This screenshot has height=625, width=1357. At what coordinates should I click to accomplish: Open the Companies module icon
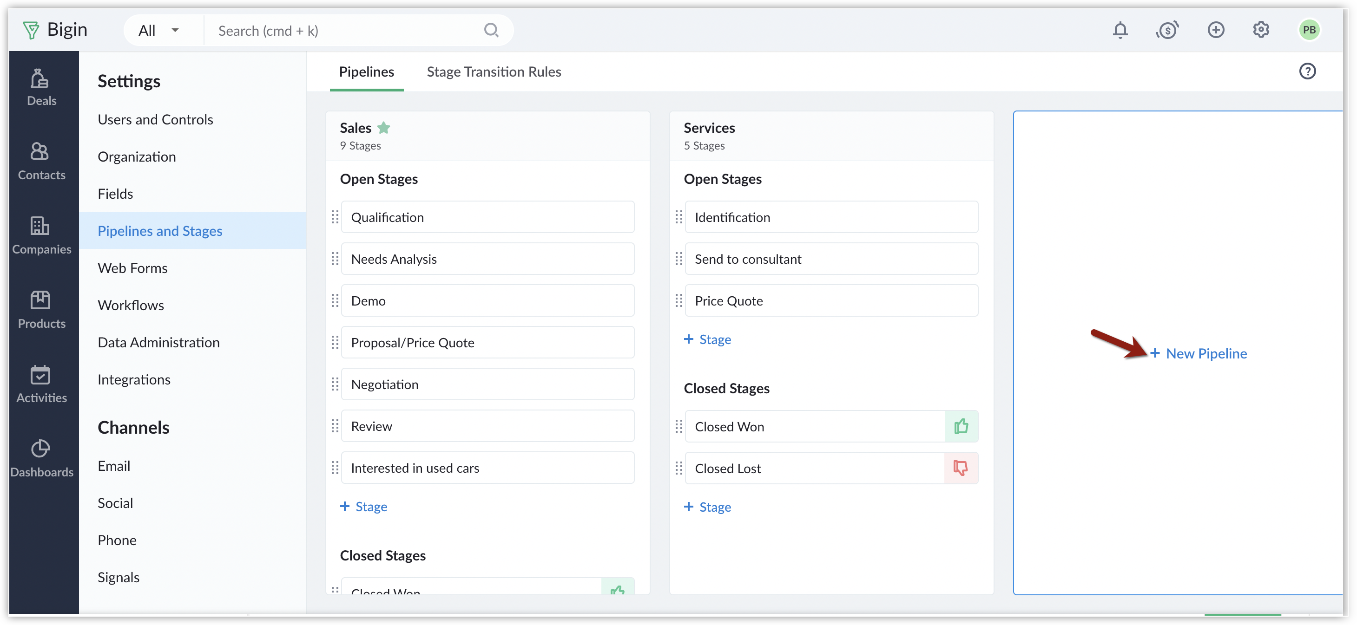point(40,227)
